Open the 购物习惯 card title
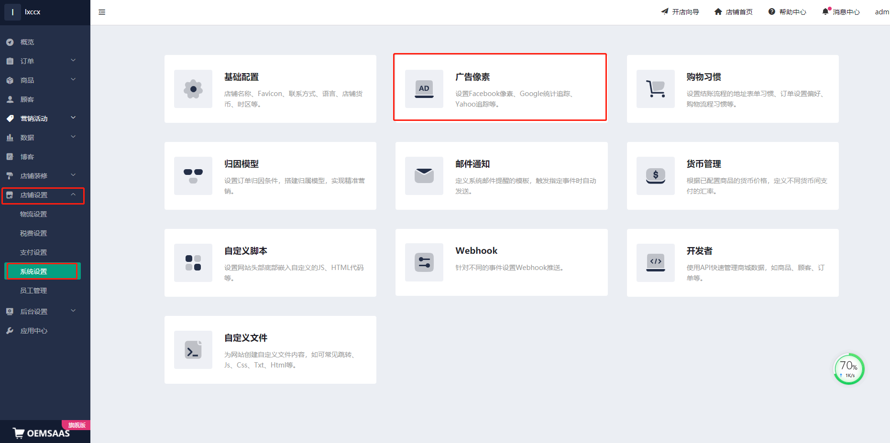Viewport: 890px width, 443px height. click(704, 77)
